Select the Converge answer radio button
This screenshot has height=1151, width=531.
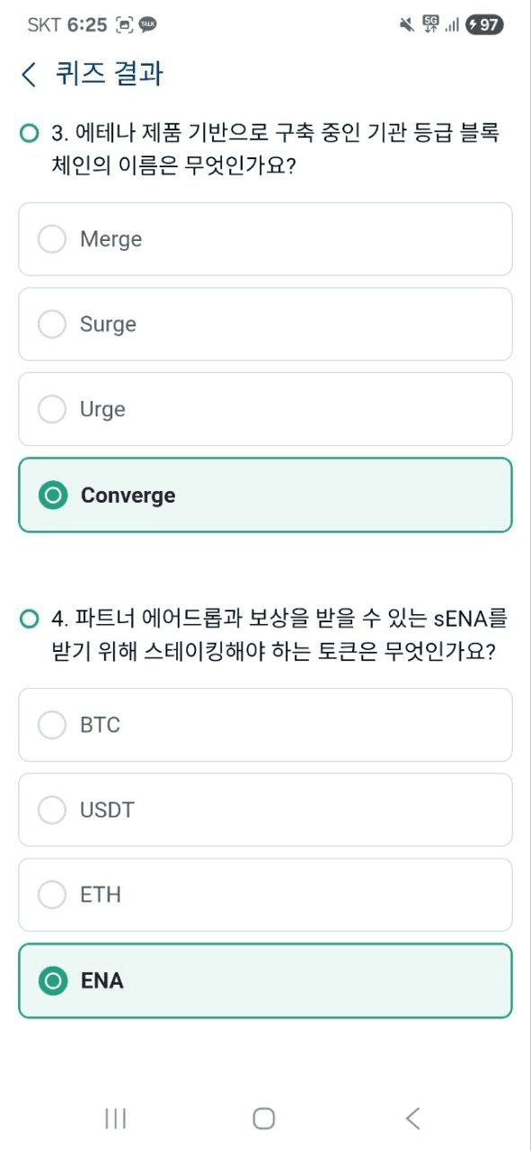click(x=265, y=495)
